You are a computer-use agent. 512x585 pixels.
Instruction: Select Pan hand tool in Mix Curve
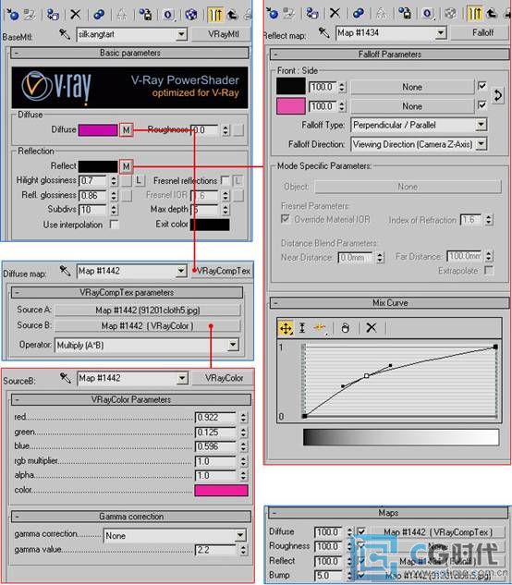pos(346,328)
